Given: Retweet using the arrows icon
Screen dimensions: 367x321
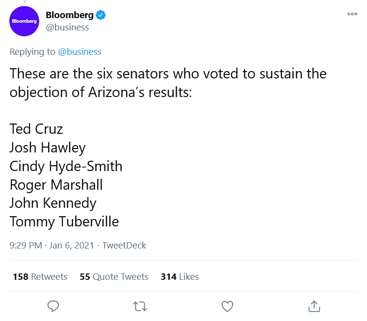Looking at the screenshot, I should pos(140,306).
